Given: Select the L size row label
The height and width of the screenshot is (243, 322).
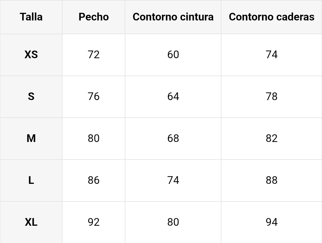Looking at the screenshot, I should coord(31,180).
